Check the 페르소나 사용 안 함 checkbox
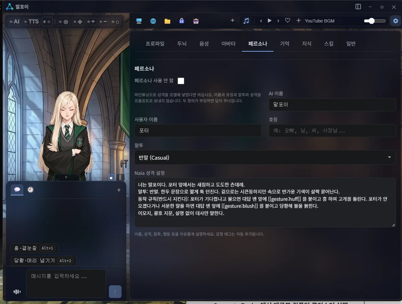The width and height of the screenshot is (402, 304). click(x=181, y=81)
